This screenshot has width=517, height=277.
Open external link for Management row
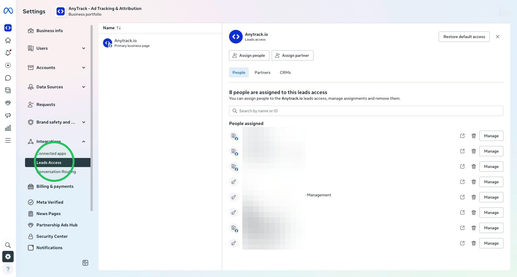pos(462,197)
